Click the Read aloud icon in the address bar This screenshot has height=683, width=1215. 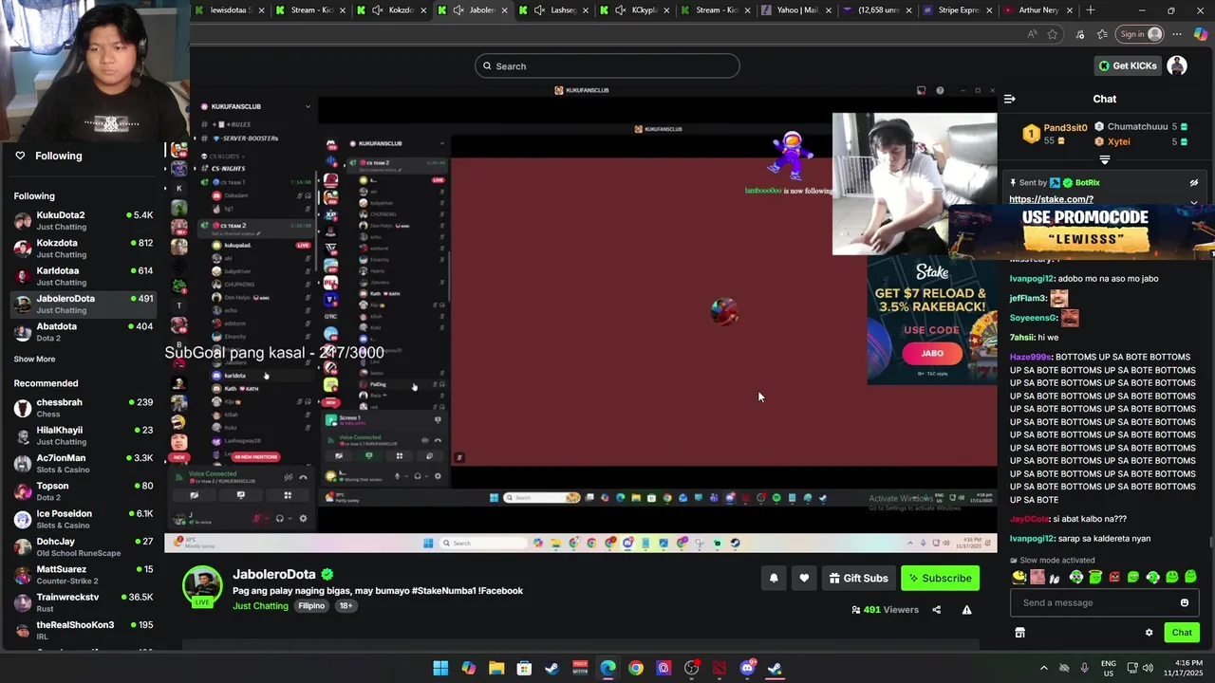[x=1032, y=34]
